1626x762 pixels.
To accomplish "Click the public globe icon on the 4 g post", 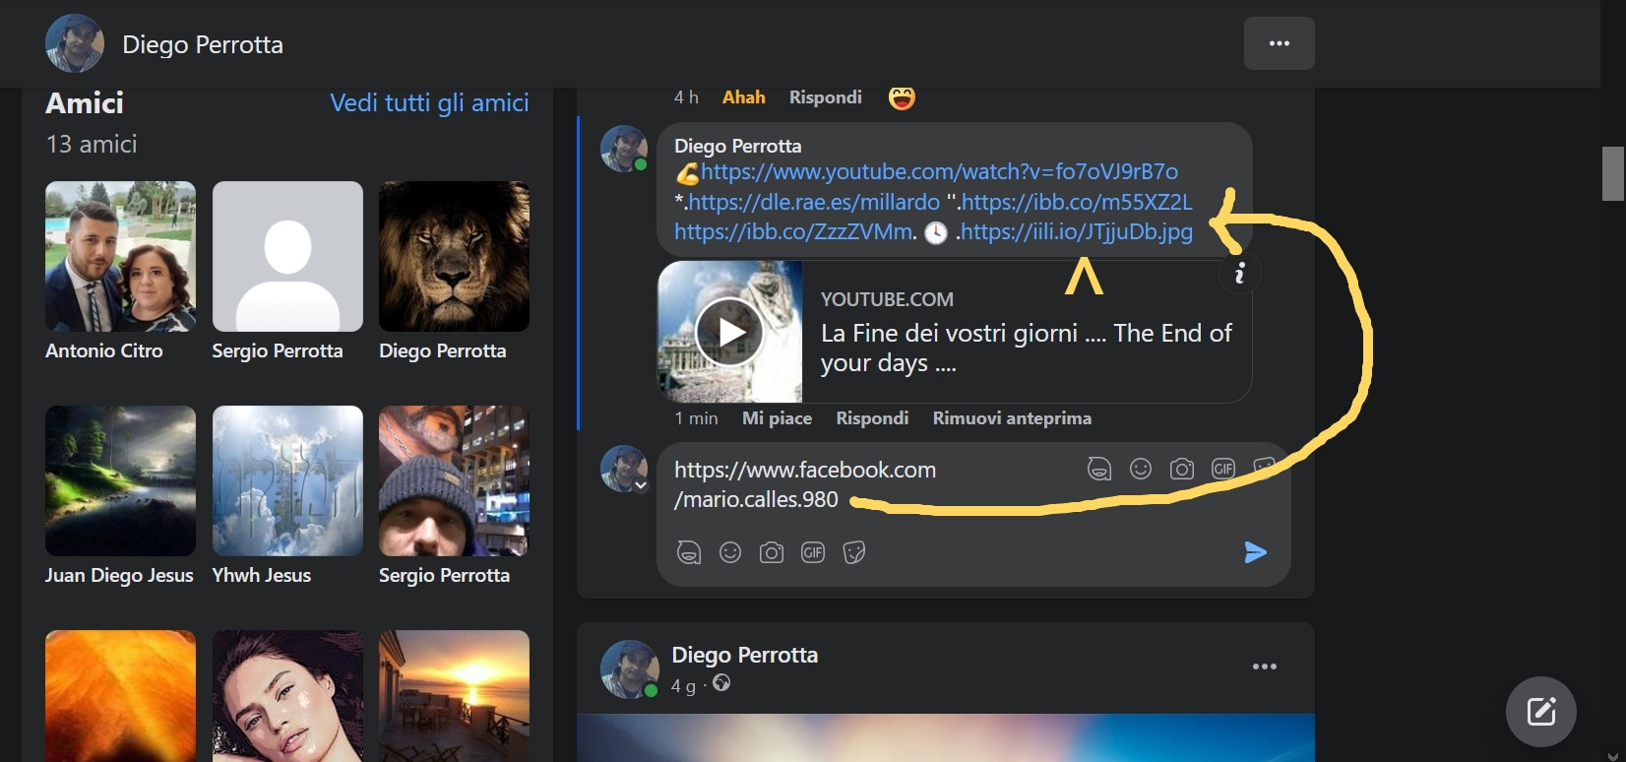I will pyautogui.click(x=721, y=683).
